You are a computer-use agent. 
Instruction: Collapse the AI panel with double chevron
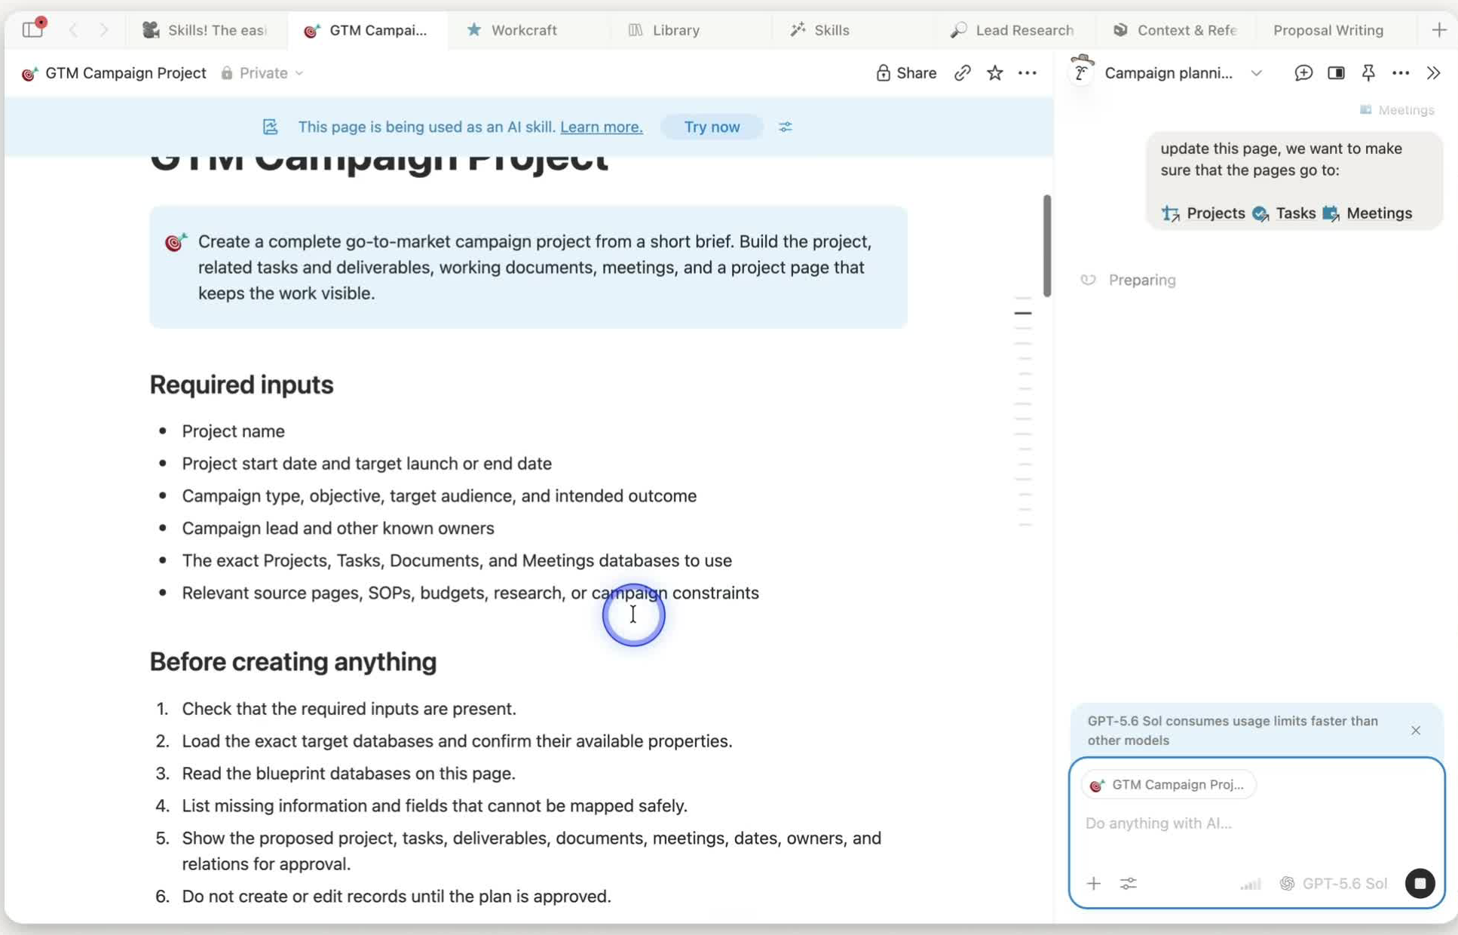pyautogui.click(x=1433, y=73)
